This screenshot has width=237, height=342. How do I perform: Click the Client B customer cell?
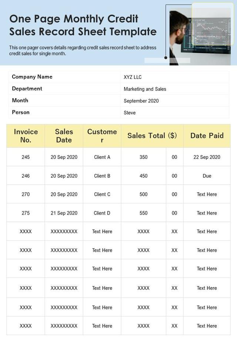coord(102,176)
